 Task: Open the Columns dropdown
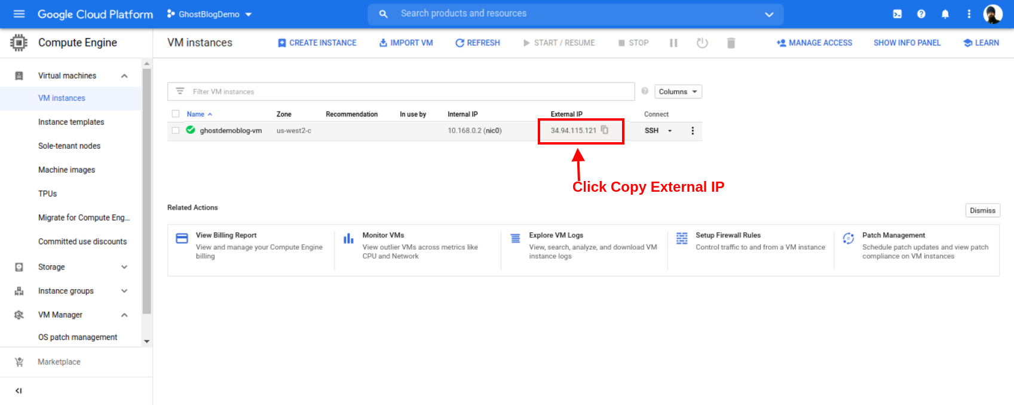678,91
